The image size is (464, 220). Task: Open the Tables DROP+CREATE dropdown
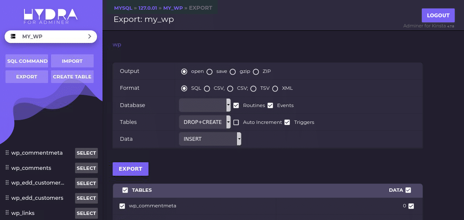[x=205, y=122]
